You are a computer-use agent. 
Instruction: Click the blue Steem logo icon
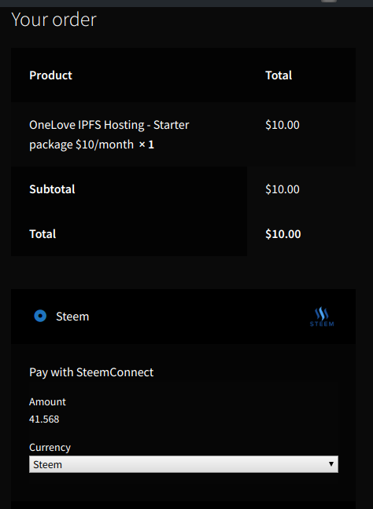coord(322,317)
